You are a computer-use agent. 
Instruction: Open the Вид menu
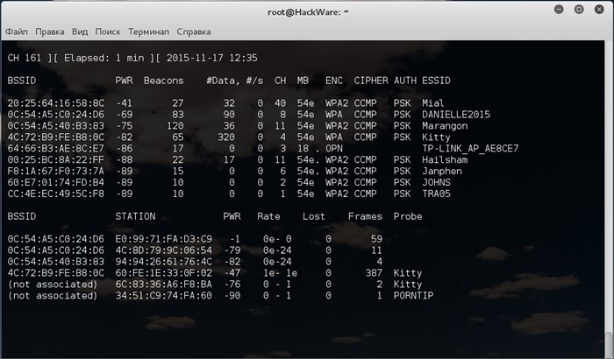[x=80, y=32]
